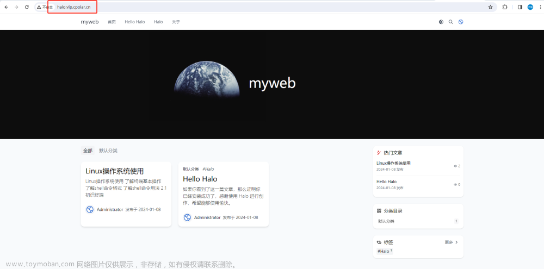Open Hello Halo in popular articles list
Screen dimensions: 544x269
click(386, 182)
